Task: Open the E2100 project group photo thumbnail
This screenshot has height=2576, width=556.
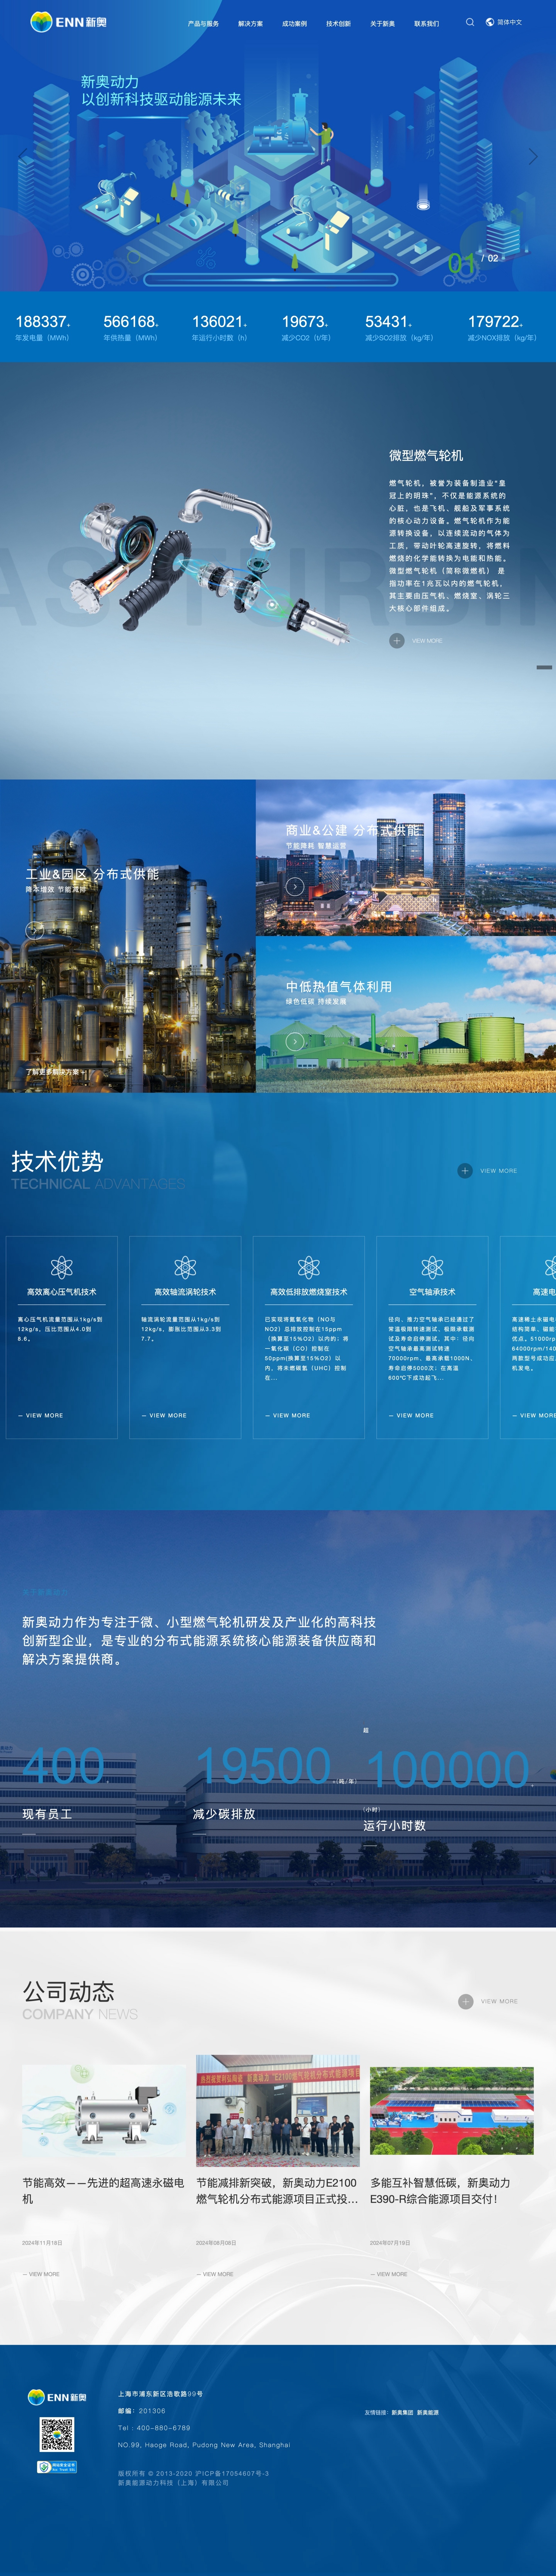Action: pyautogui.click(x=278, y=2111)
